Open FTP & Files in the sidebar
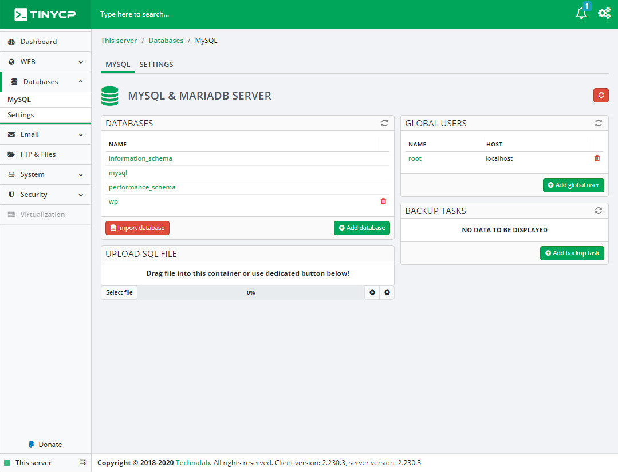 pos(46,154)
